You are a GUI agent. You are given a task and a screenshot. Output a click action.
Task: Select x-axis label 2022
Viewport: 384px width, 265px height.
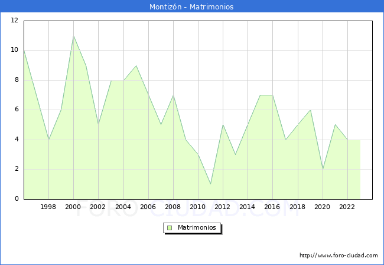tap(347, 207)
